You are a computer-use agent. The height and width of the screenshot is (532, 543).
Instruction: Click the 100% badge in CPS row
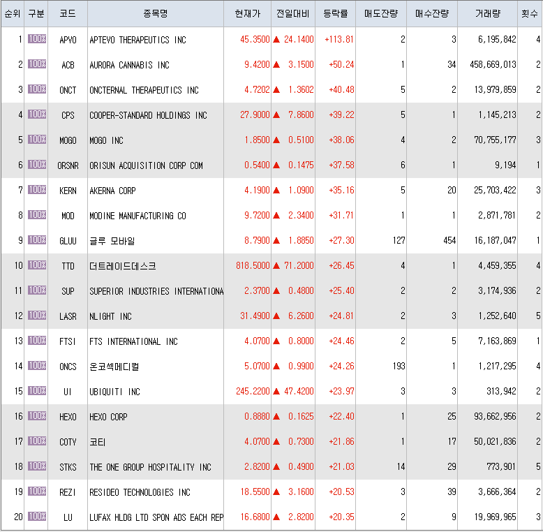(37, 114)
